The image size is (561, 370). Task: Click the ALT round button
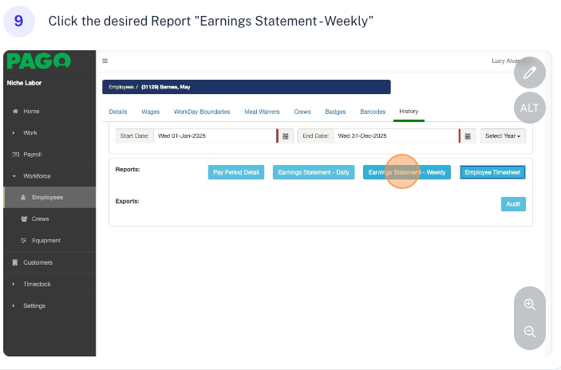(x=530, y=108)
